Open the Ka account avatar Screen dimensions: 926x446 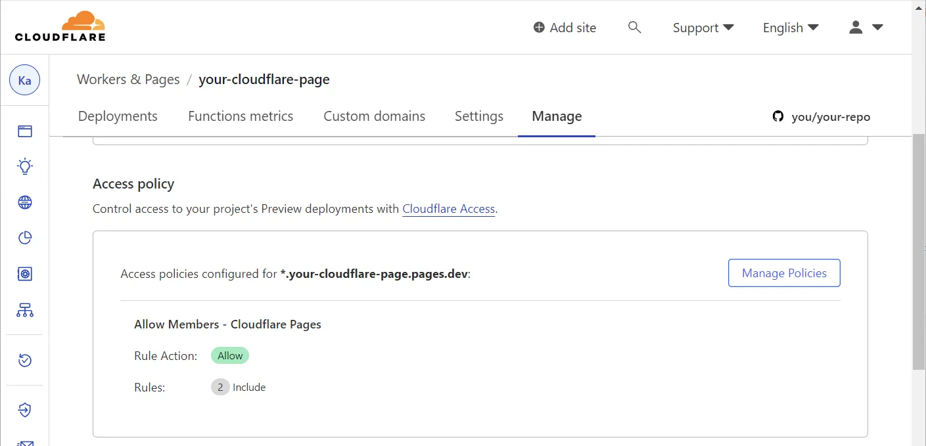pos(24,81)
